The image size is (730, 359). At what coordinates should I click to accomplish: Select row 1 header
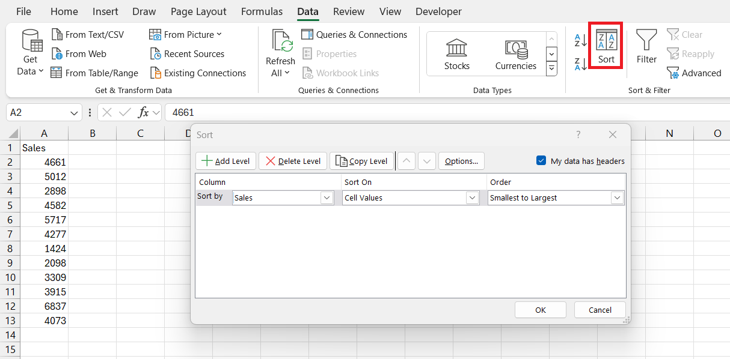click(x=10, y=148)
